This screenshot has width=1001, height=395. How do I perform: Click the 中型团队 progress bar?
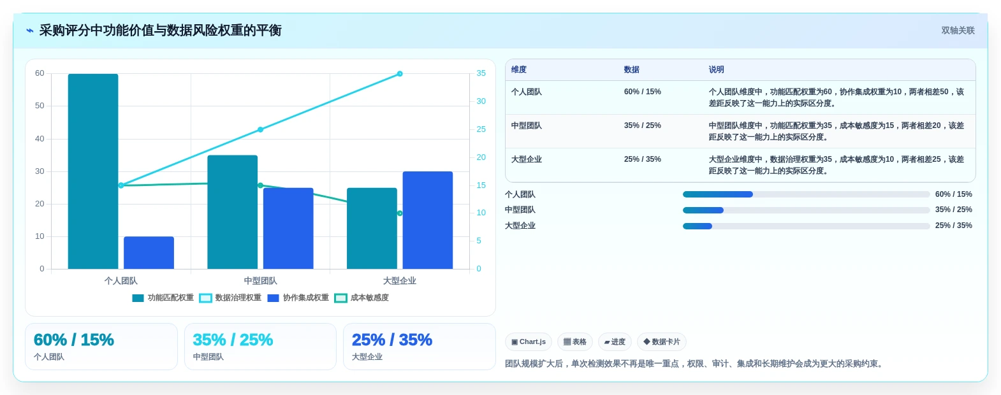coord(806,210)
